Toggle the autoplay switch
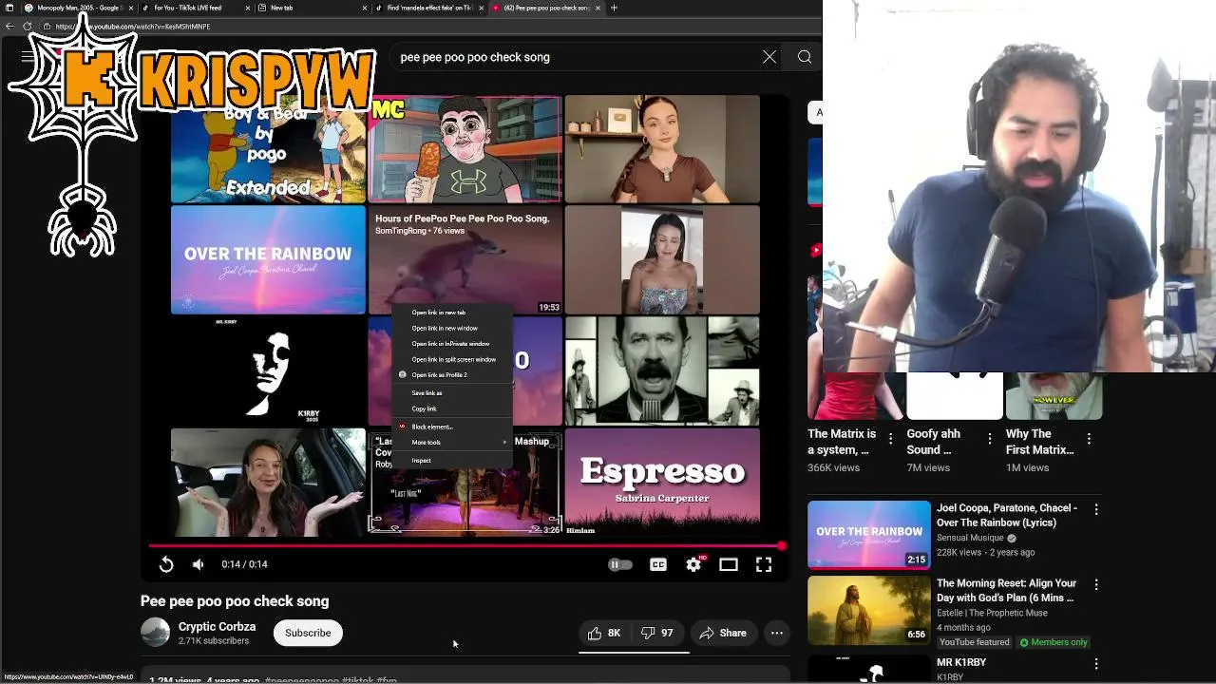The height and width of the screenshot is (684, 1216). 619,564
